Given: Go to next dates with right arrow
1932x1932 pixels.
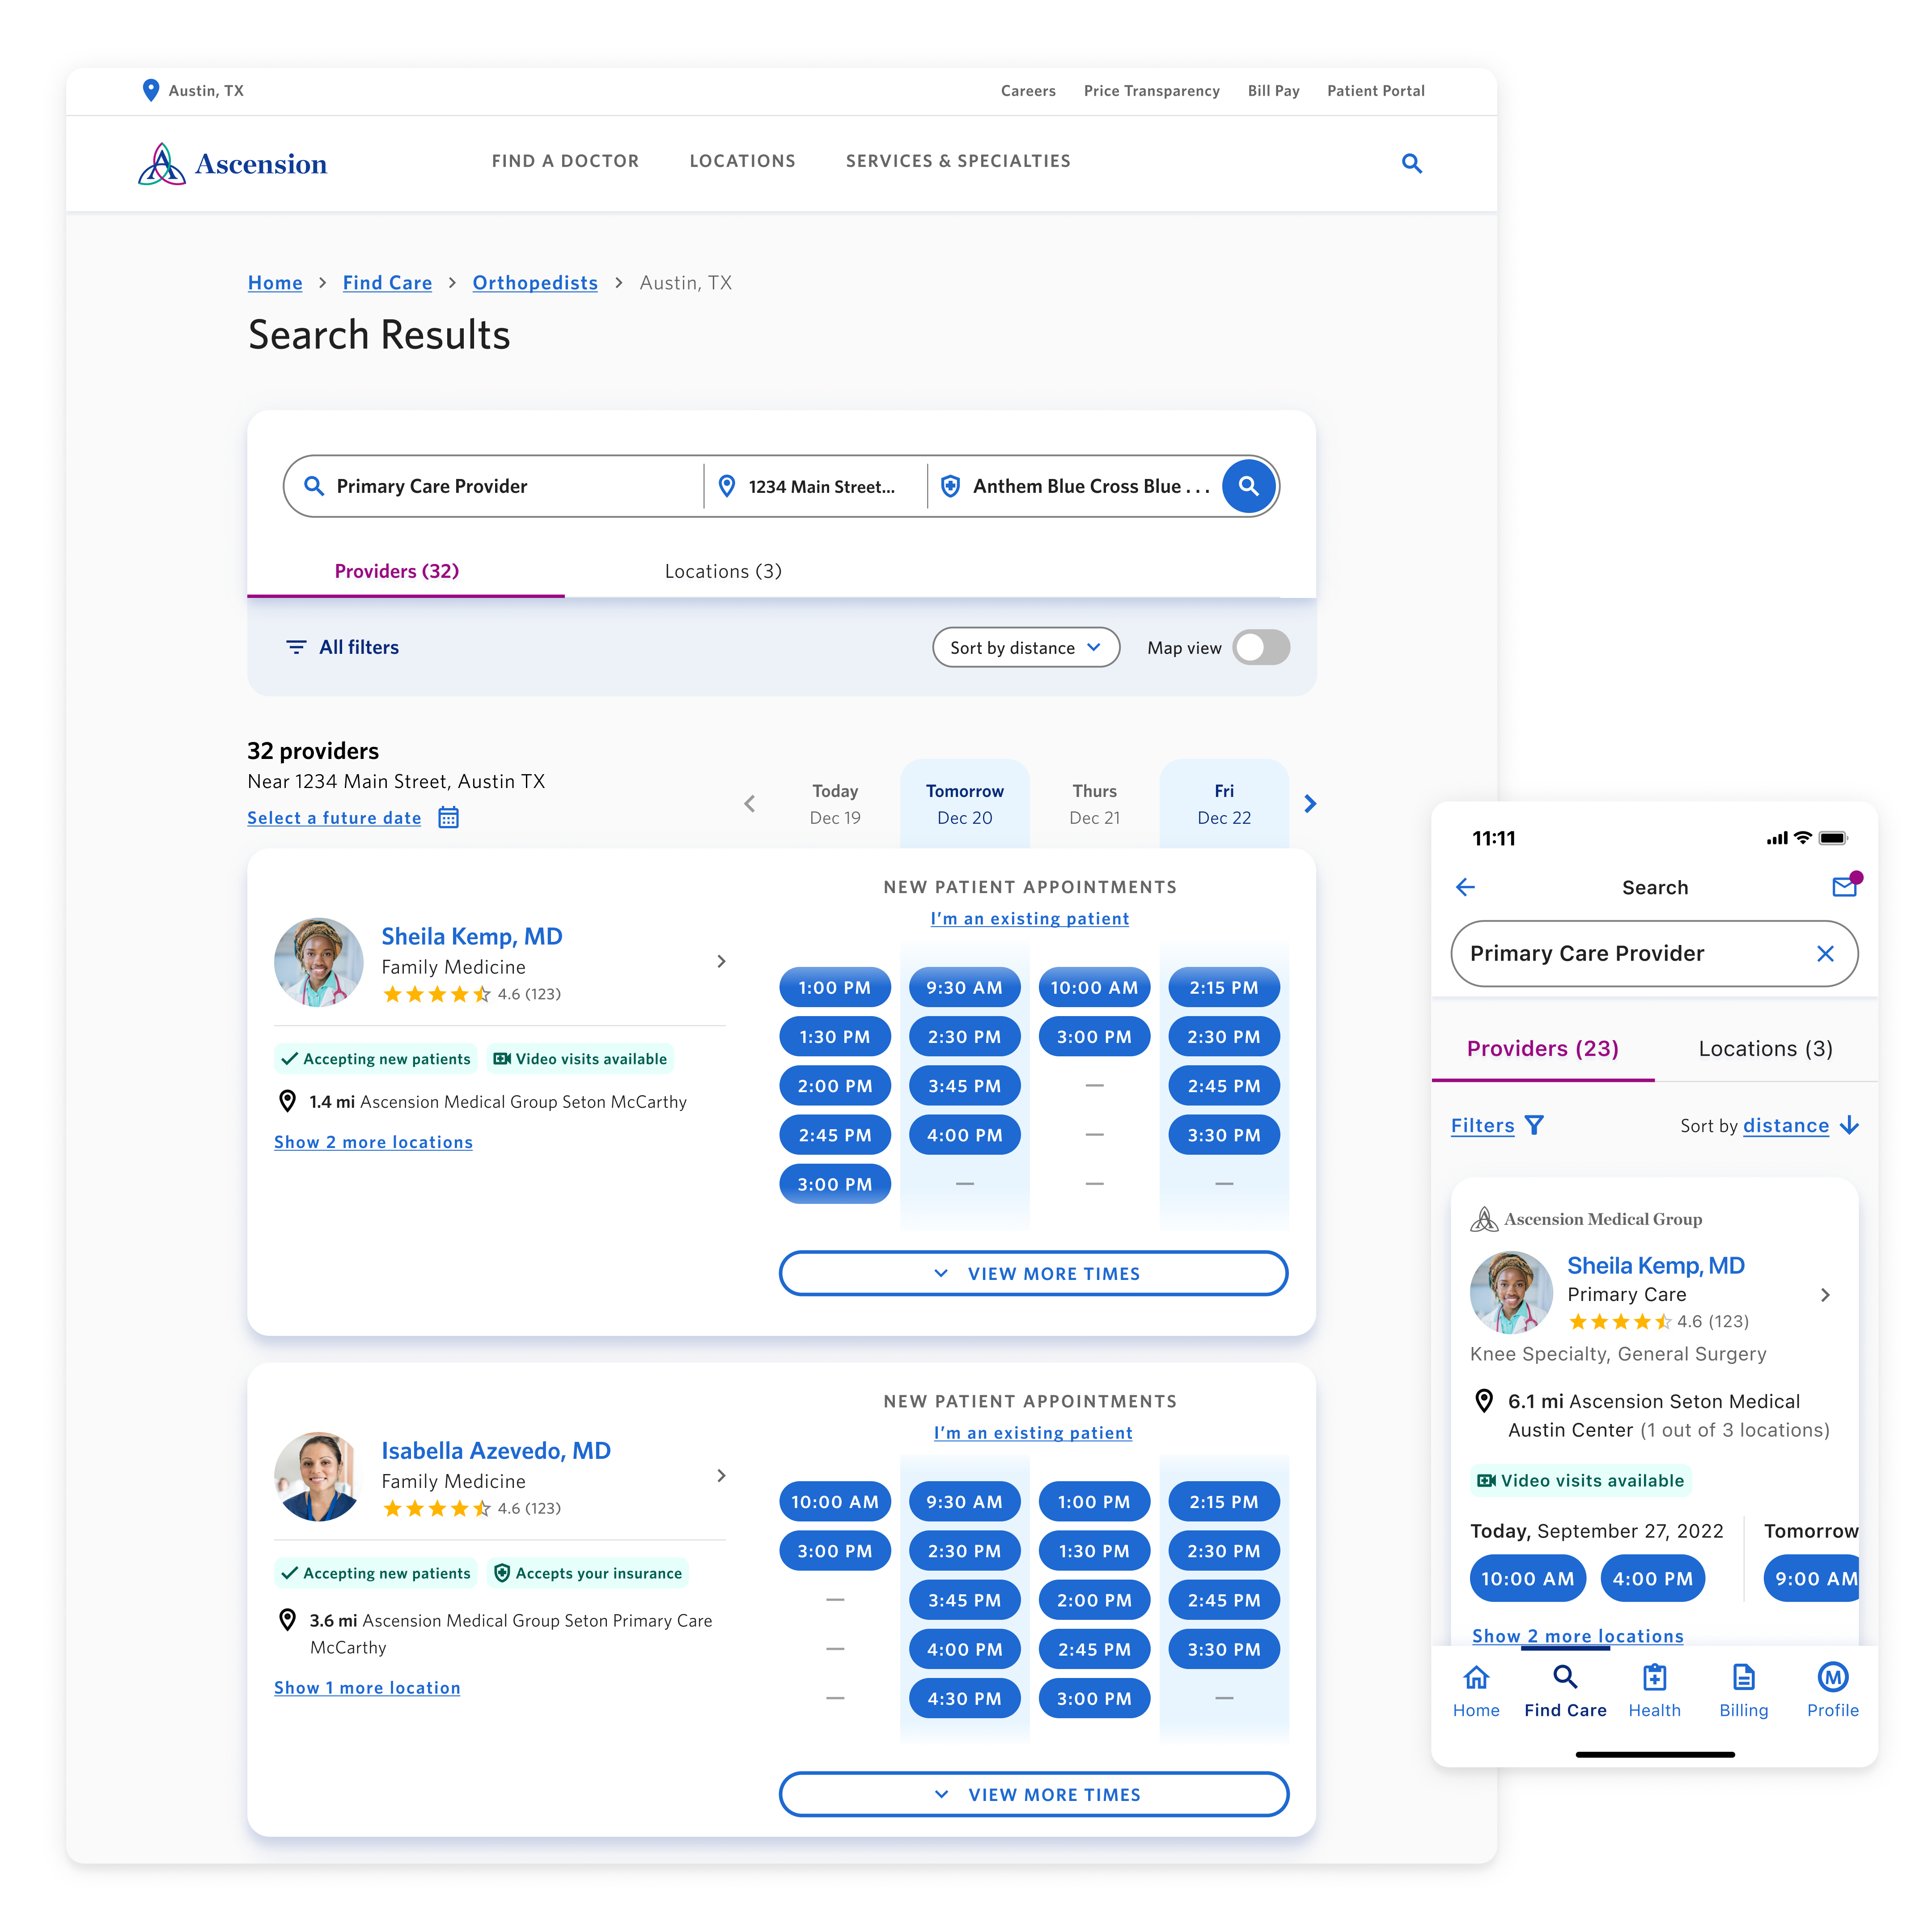Looking at the screenshot, I should point(1310,804).
